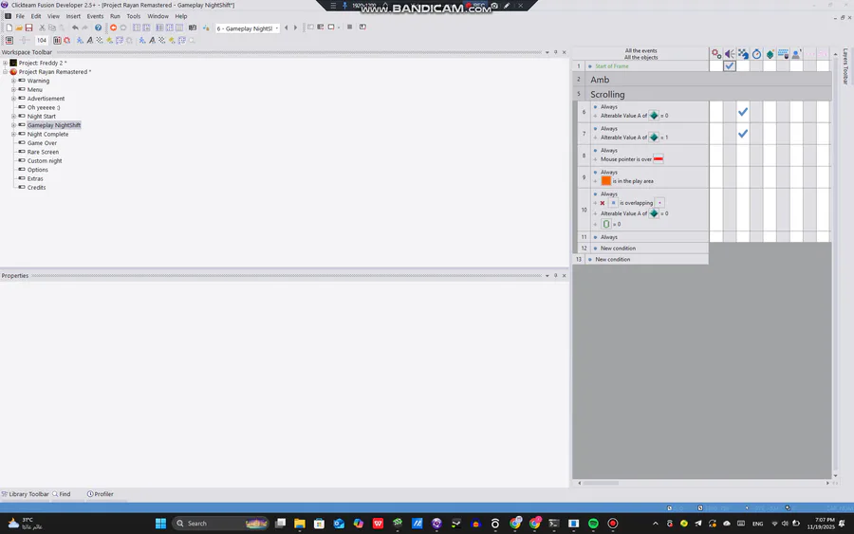Open the Events menu
Viewport: 854px width, 534px height.
[x=95, y=16]
